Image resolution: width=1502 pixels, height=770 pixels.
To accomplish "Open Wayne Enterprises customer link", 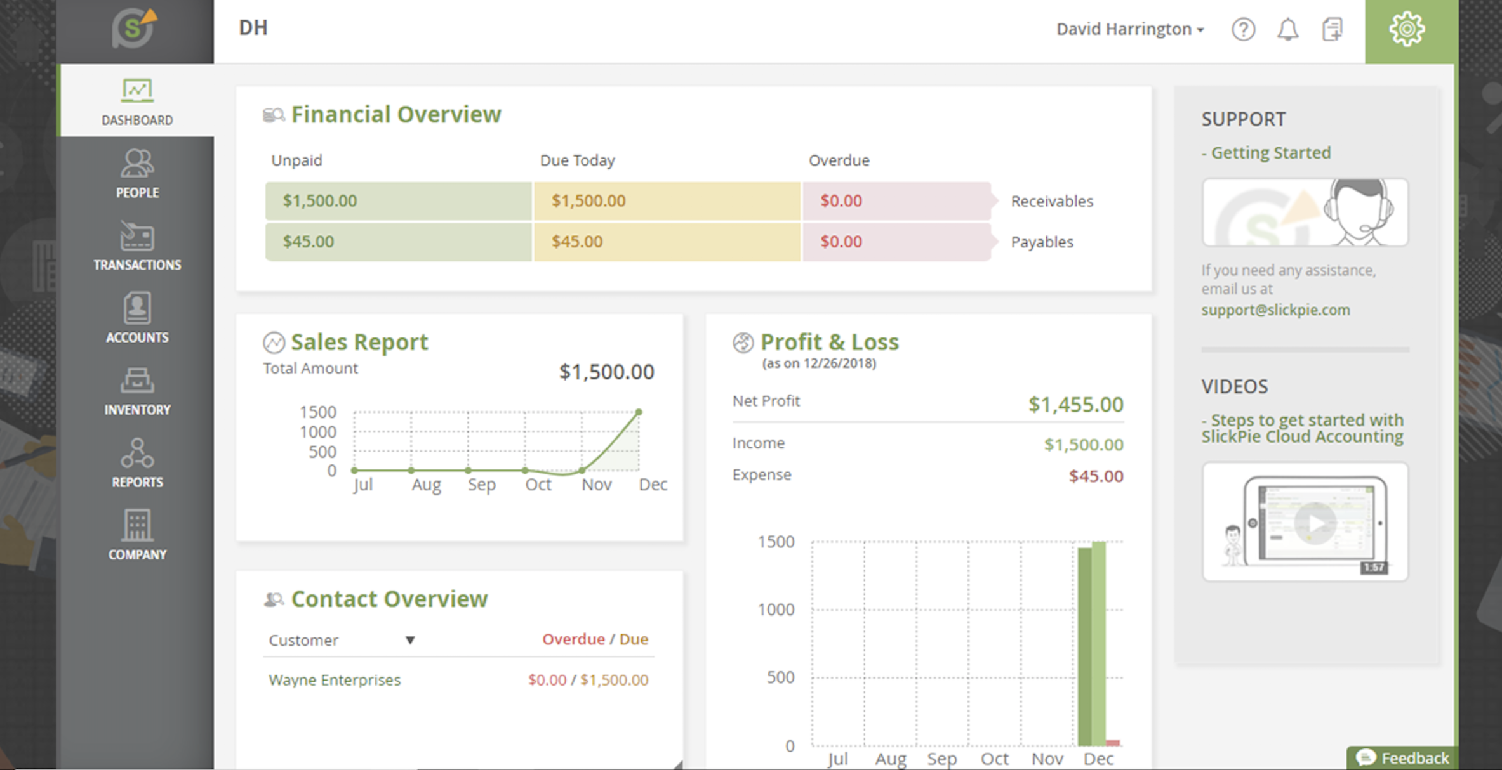I will [335, 680].
